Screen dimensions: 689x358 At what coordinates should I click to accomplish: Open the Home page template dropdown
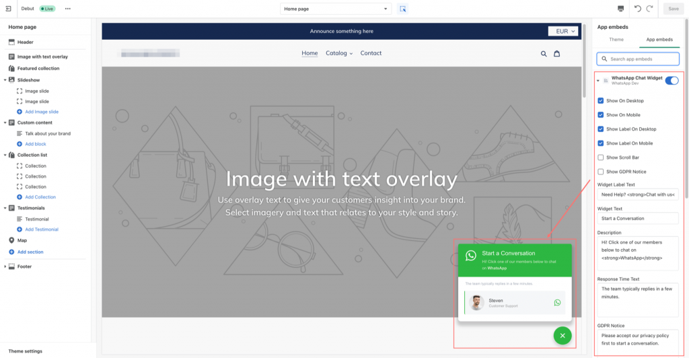point(336,9)
